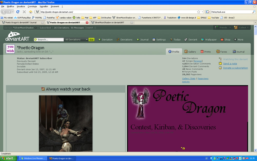
Task: Switch to Windows Live Messenger taskbar item
Action: [x=33, y=158]
